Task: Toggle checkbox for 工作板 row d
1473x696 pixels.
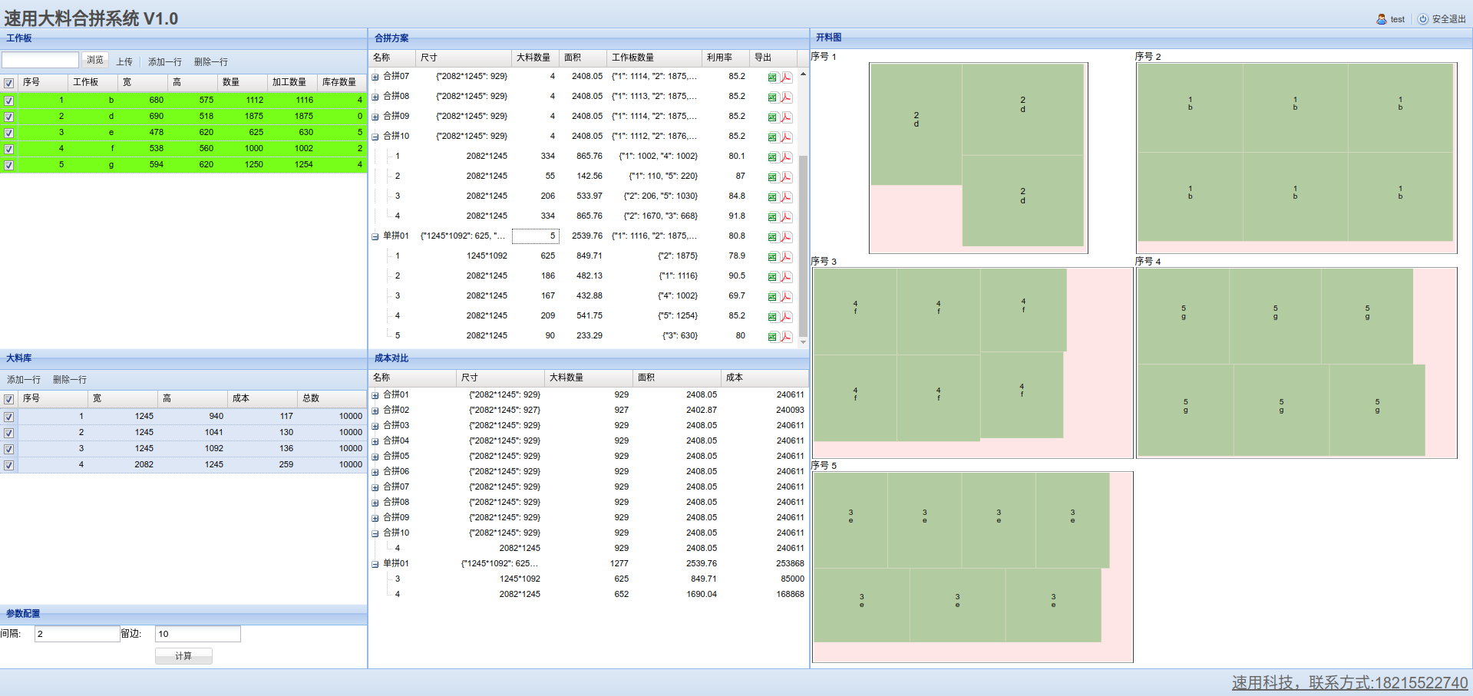Action: pyautogui.click(x=8, y=117)
